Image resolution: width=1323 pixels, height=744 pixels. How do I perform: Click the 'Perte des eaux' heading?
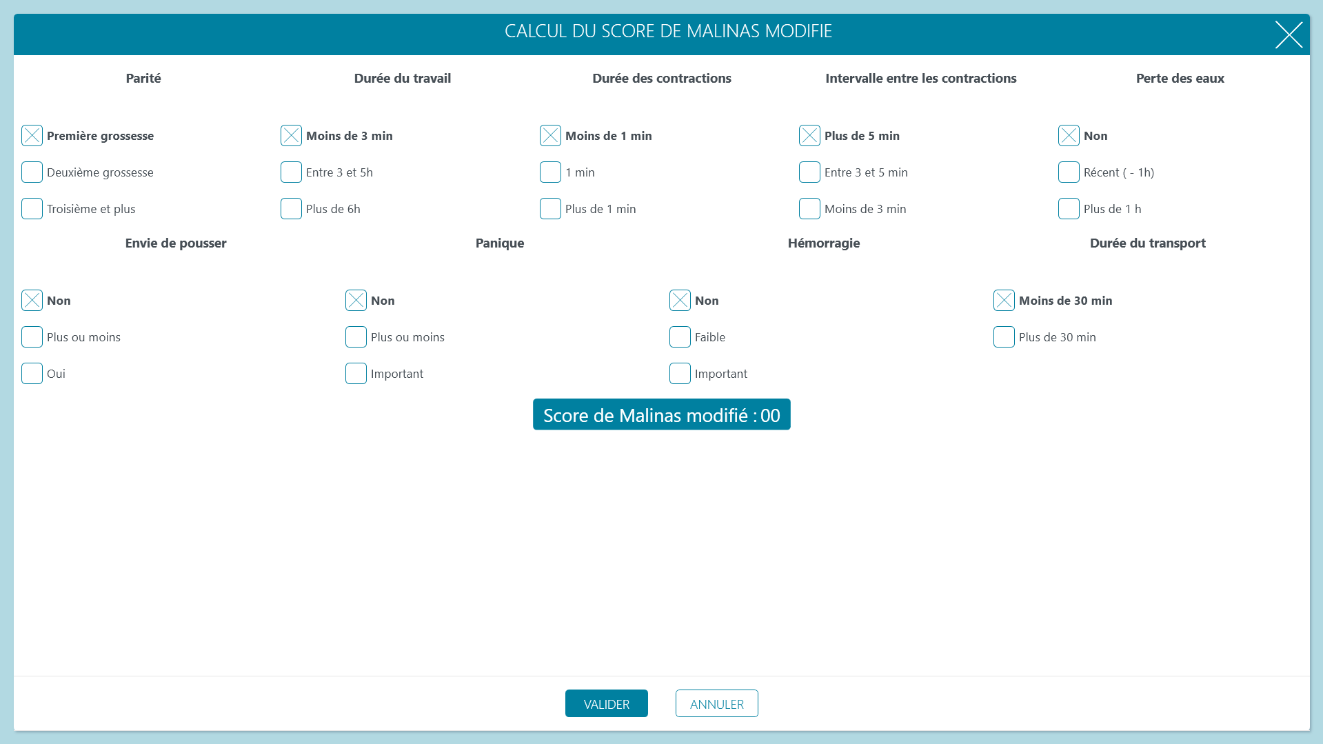point(1180,79)
